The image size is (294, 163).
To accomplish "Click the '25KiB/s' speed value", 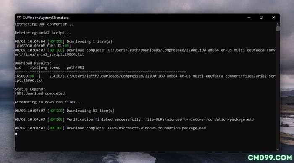I will (x=57, y=76).
